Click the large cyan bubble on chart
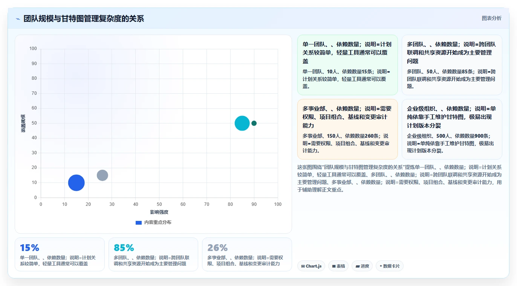517x286 pixels. [x=242, y=123]
